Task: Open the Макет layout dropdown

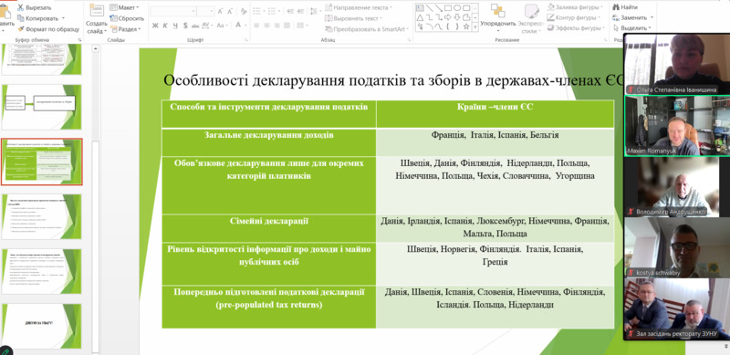Action: 124,7
